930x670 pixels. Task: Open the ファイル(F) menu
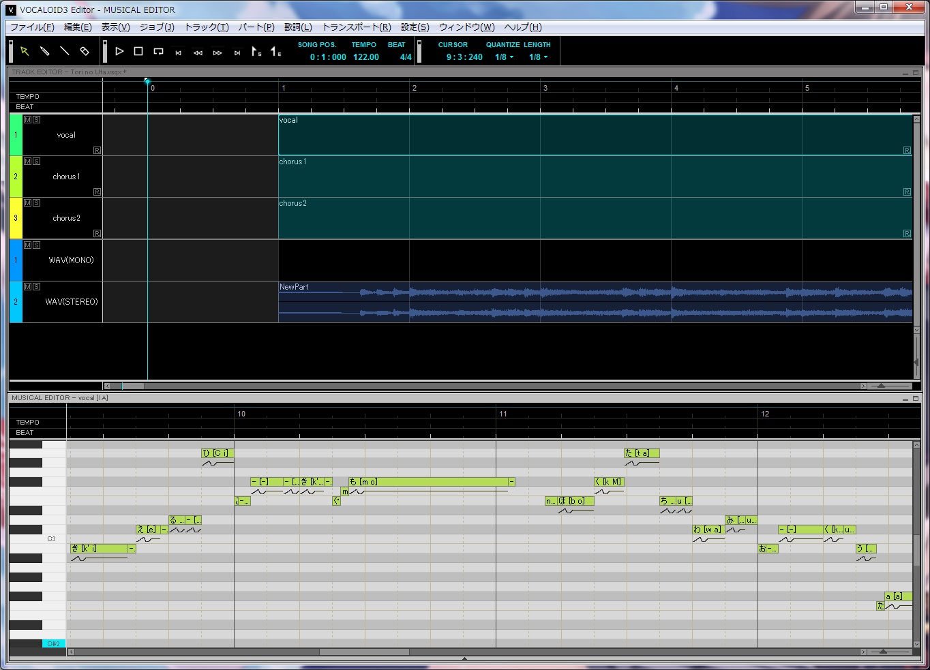click(x=32, y=27)
